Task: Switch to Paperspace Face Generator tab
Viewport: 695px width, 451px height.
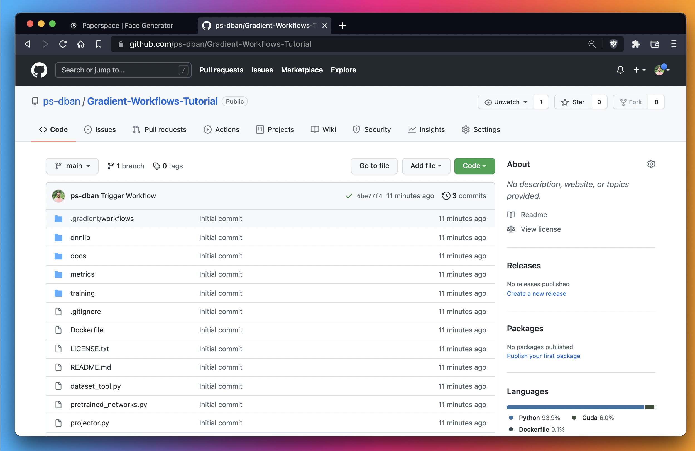Action: [128, 26]
